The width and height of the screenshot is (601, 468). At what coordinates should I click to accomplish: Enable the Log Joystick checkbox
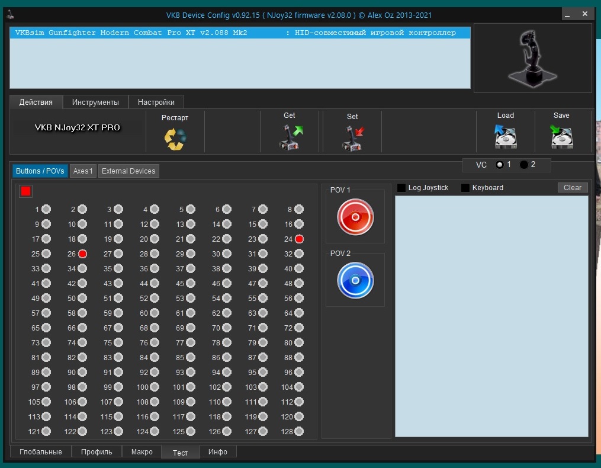(x=401, y=188)
